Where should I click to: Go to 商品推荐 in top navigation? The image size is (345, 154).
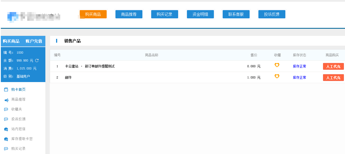(129, 14)
